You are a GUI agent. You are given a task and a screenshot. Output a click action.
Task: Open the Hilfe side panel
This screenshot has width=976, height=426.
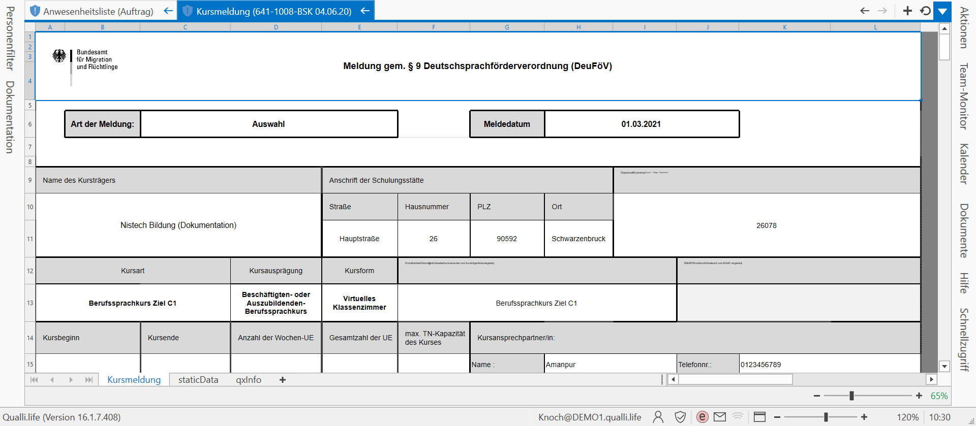tap(963, 283)
